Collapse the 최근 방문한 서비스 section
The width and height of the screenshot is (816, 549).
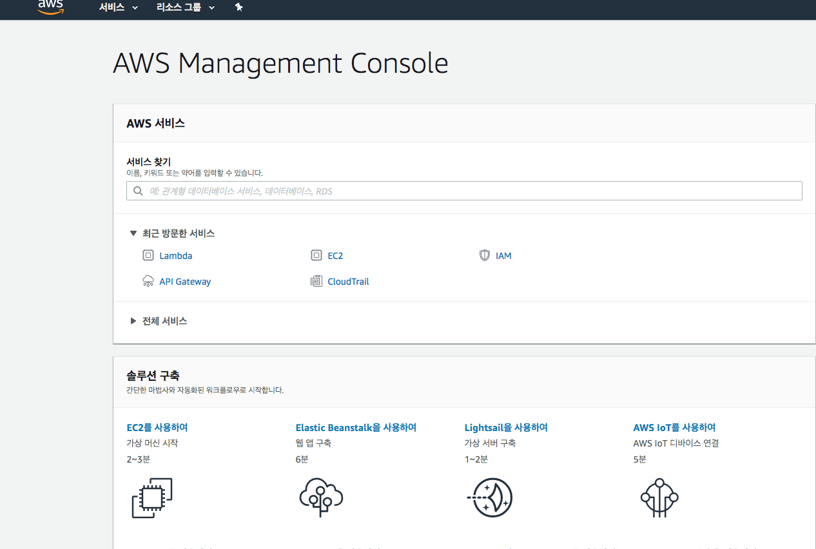coord(172,233)
